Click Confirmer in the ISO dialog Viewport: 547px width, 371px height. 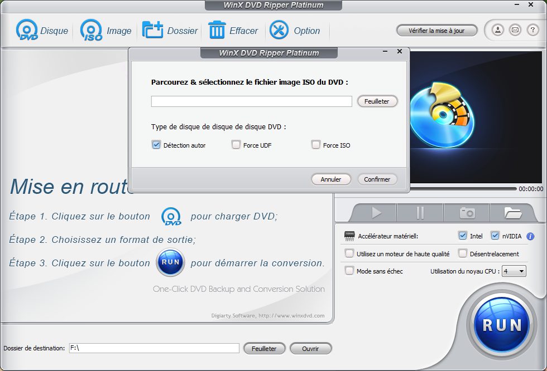tap(377, 179)
